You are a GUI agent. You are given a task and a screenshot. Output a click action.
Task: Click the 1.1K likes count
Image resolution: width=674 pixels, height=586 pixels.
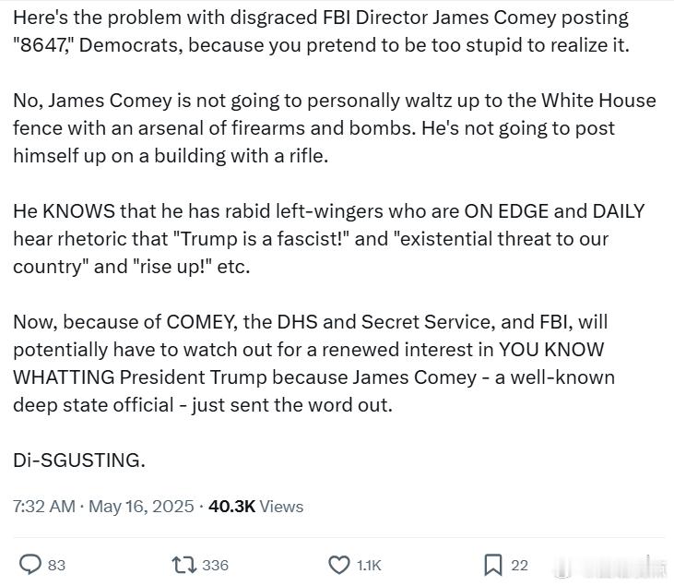(x=369, y=566)
